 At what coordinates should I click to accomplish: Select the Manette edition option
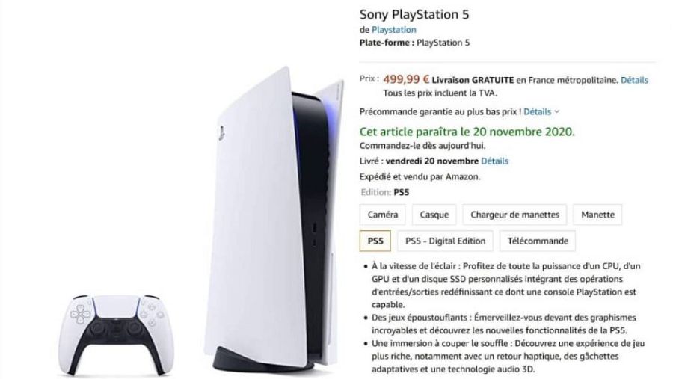pyautogui.click(x=597, y=215)
